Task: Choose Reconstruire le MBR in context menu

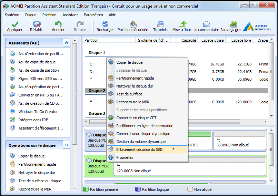Action: tap(147, 102)
